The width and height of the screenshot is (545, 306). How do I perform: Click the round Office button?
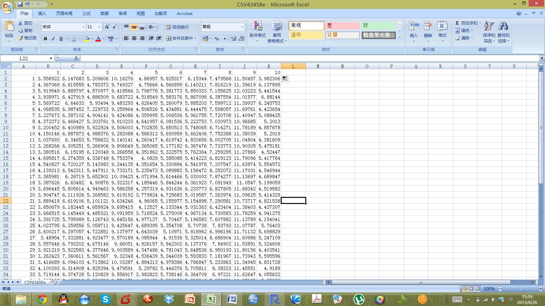tap(7, 7)
